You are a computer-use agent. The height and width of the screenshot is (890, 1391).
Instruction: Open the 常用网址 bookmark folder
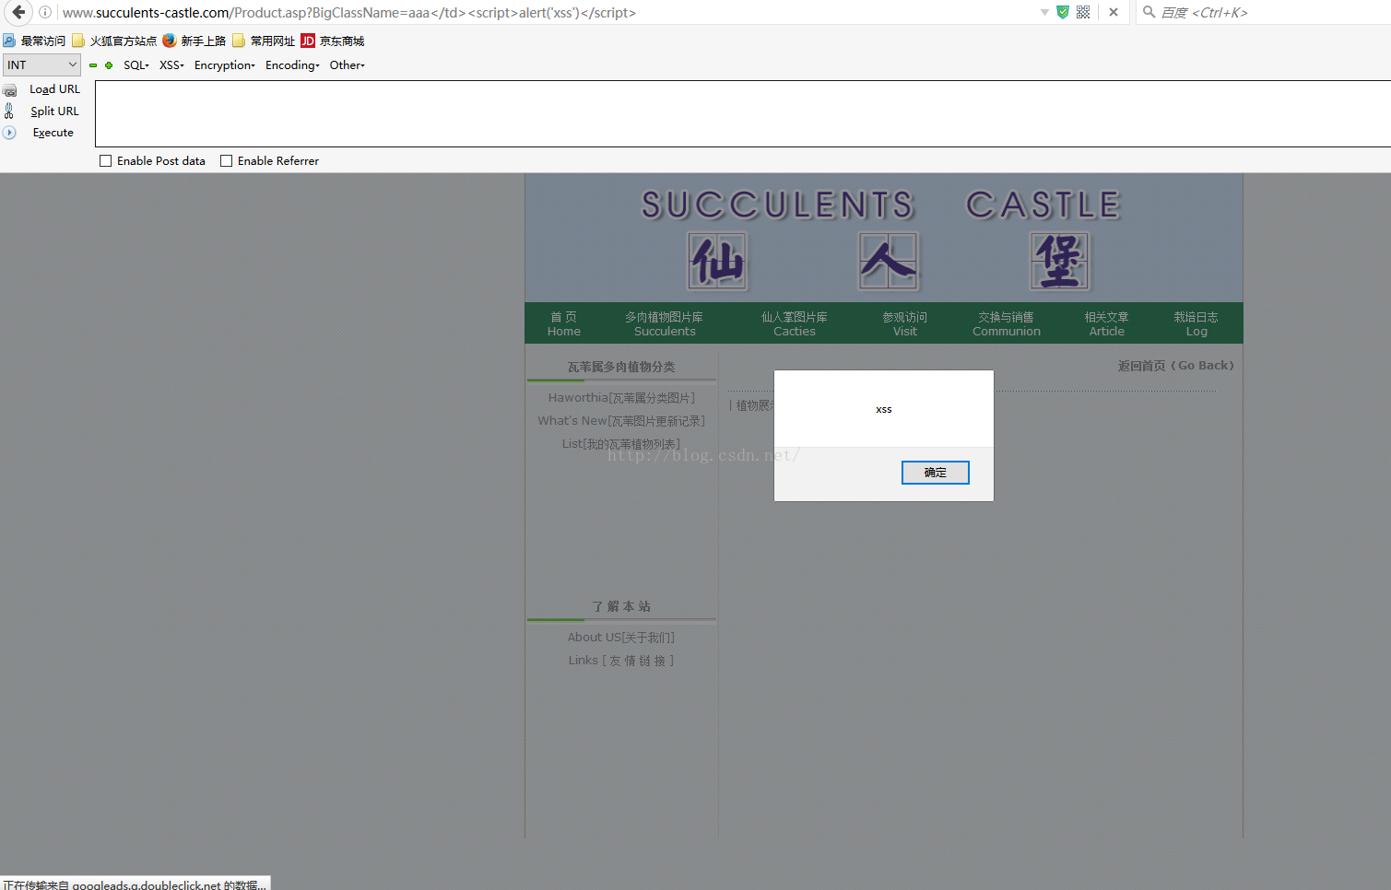264,41
